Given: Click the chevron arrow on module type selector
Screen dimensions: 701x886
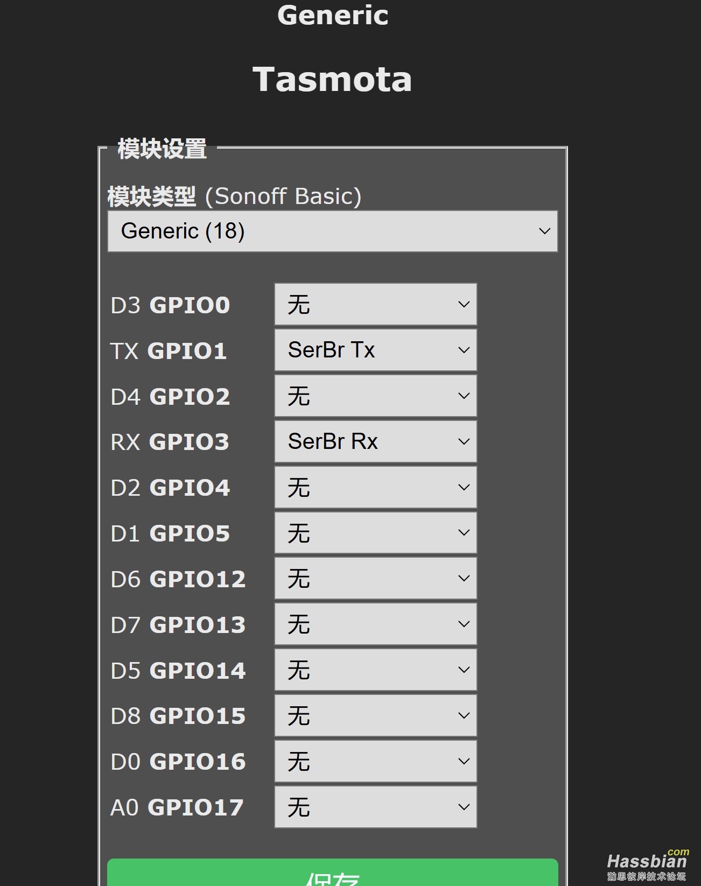Looking at the screenshot, I should (x=544, y=231).
